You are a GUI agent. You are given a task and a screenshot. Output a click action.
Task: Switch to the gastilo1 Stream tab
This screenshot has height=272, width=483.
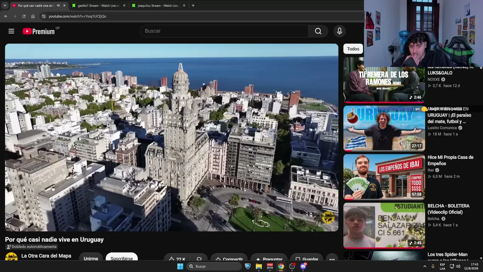pyautogui.click(x=98, y=6)
